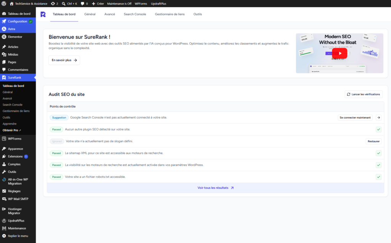Open SureRank submenu Avancé
This screenshot has width=391, height=243.
coord(7,98)
